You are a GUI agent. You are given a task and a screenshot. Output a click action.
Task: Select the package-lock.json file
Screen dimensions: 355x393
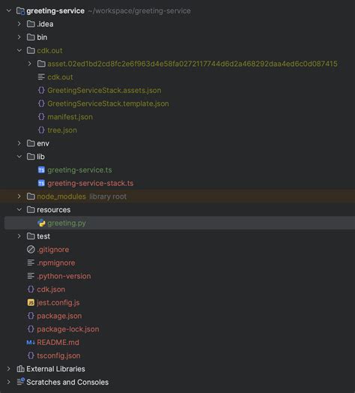(x=68, y=329)
